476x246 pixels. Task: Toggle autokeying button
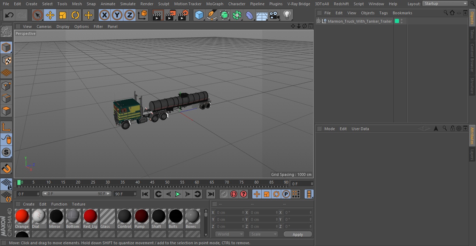(x=234, y=194)
